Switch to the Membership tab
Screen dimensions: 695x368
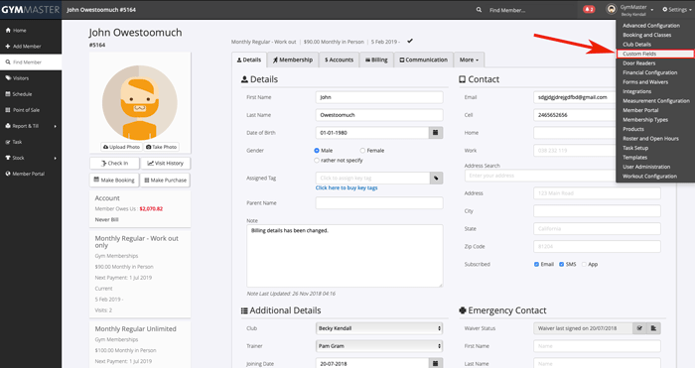click(293, 60)
